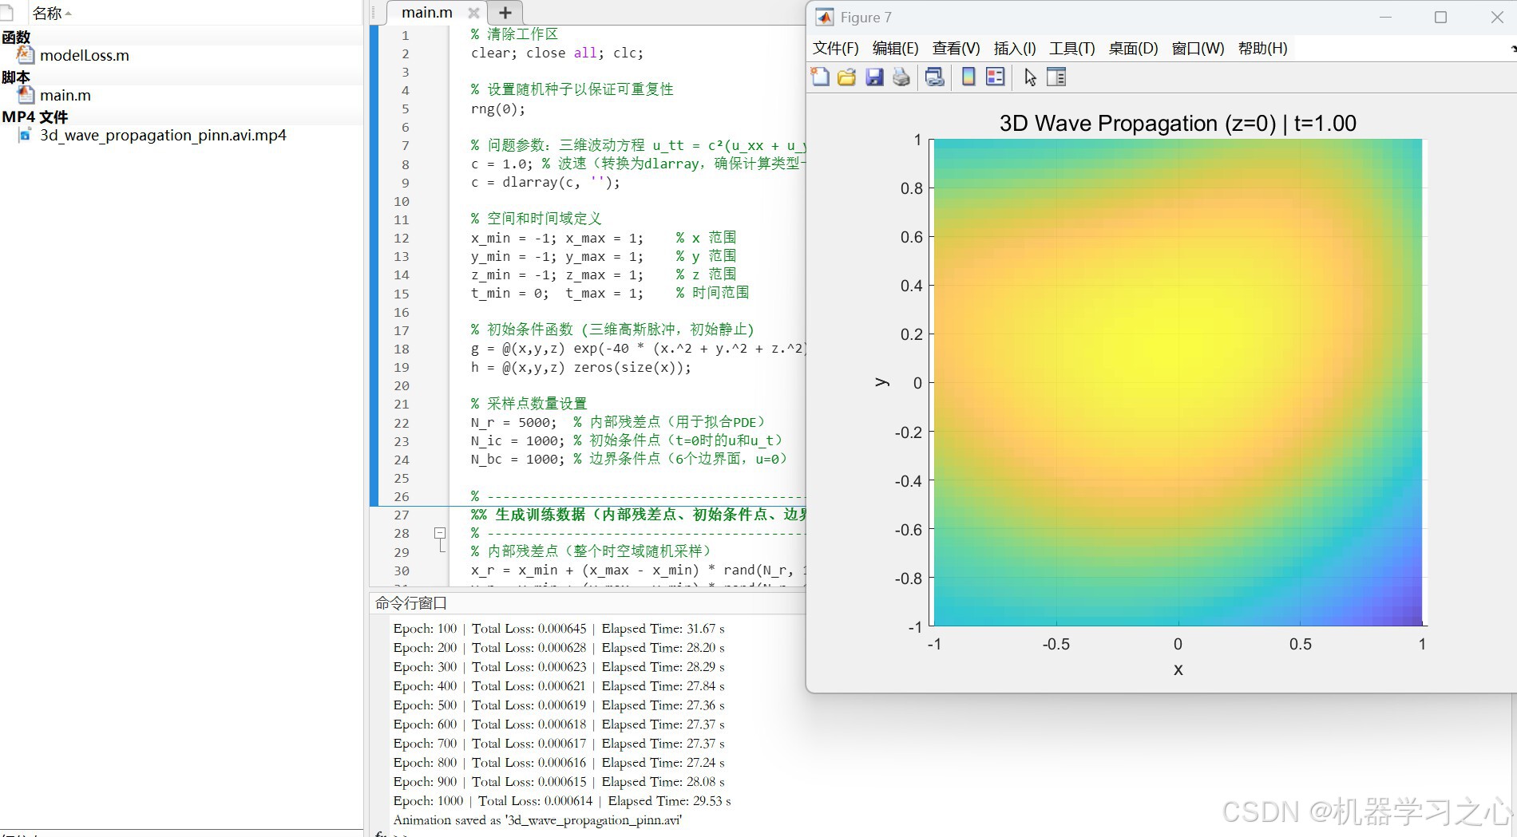This screenshot has width=1517, height=837.
Task: Add a new editor tab with plus button
Action: 505,13
